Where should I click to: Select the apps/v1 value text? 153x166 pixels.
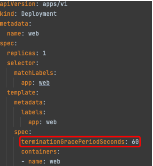pos(55,4)
